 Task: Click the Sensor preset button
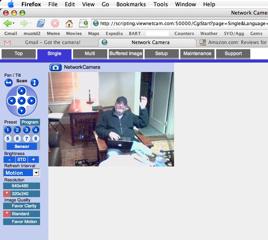click(x=22, y=146)
